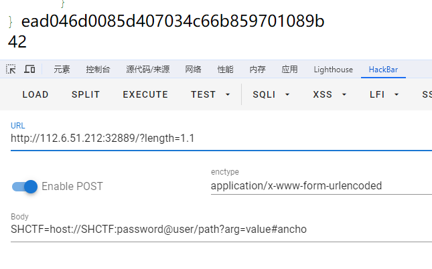Toggle the device toolbar icon
432x269 pixels.
[x=29, y=69]
